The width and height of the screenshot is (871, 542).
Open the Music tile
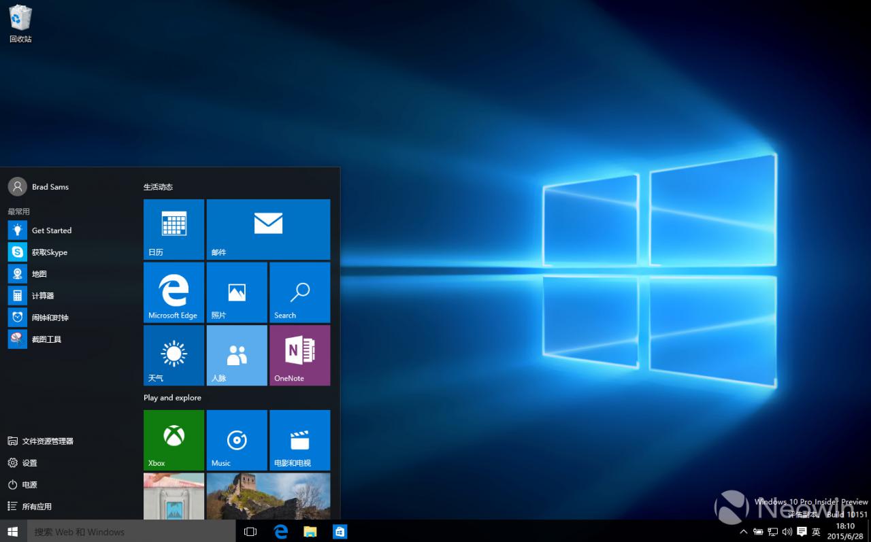pos(237,440)
